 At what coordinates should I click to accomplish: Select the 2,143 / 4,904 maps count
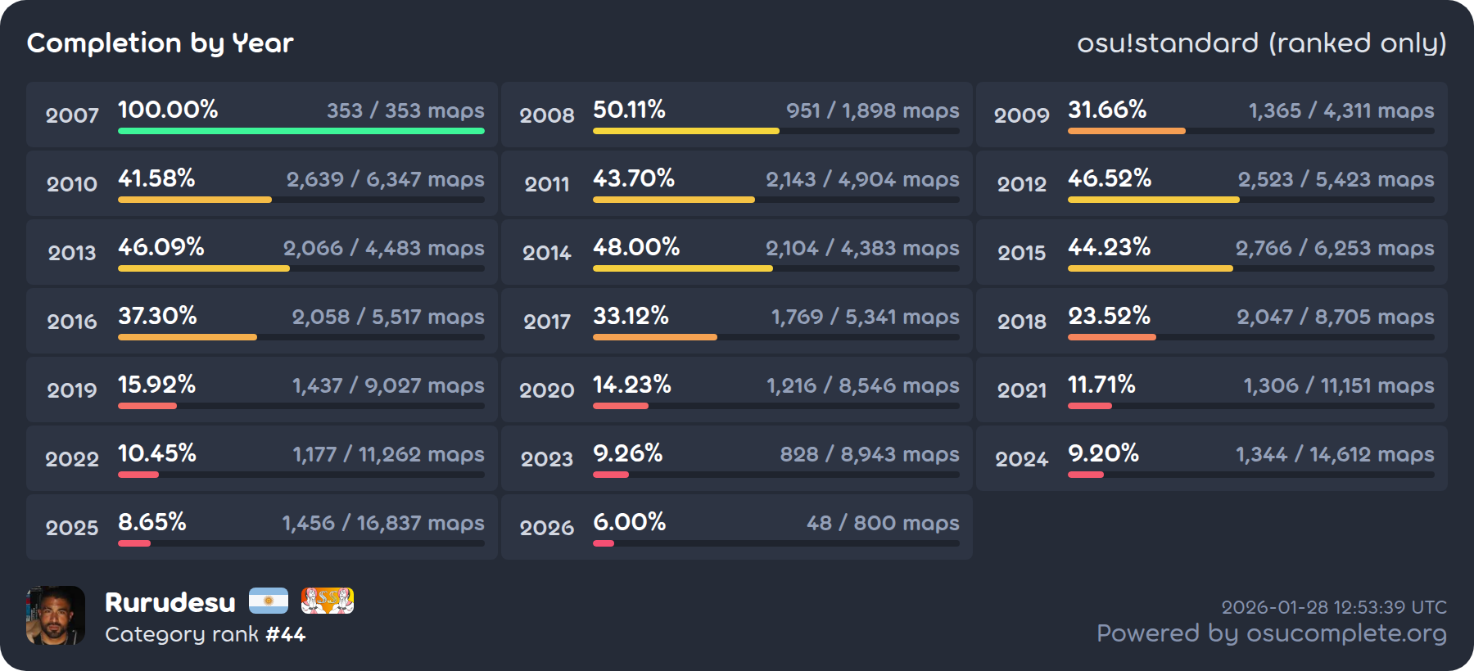(861, 179)
